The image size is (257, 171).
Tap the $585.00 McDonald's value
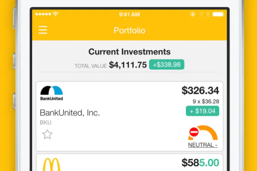200,162
